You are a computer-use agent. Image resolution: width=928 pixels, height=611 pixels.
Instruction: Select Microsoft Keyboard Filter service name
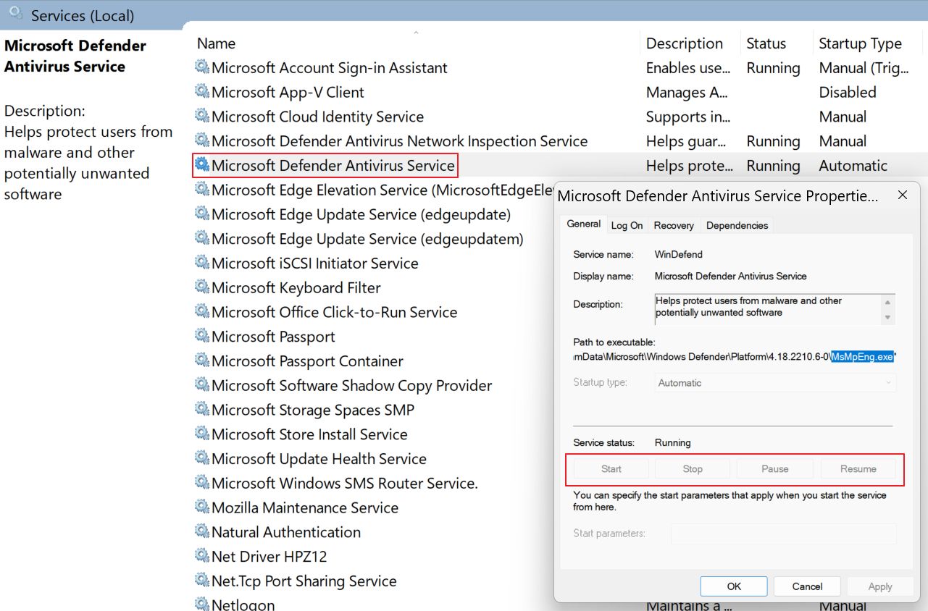tap(296, 287)
